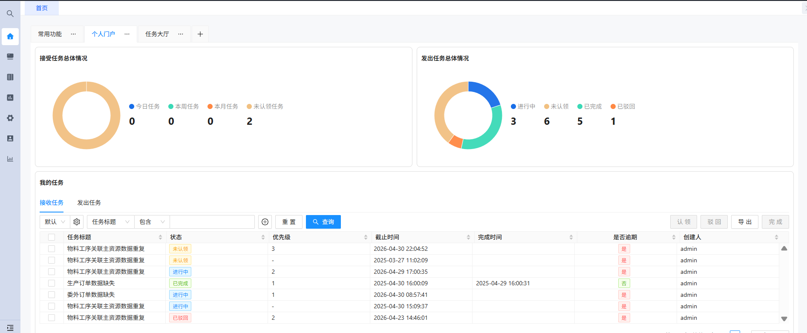The width and height of the screenshot is (807, 333).
Task: Click the 导出 export button
Action: pos(745,222)
